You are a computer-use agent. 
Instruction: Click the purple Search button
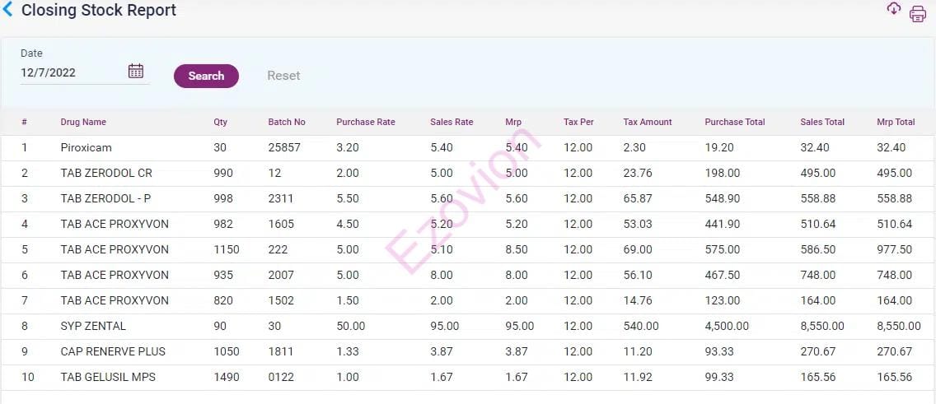206,76
